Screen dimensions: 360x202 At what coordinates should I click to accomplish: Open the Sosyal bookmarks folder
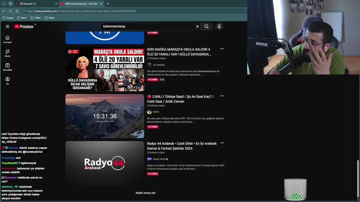pos(8,18)
